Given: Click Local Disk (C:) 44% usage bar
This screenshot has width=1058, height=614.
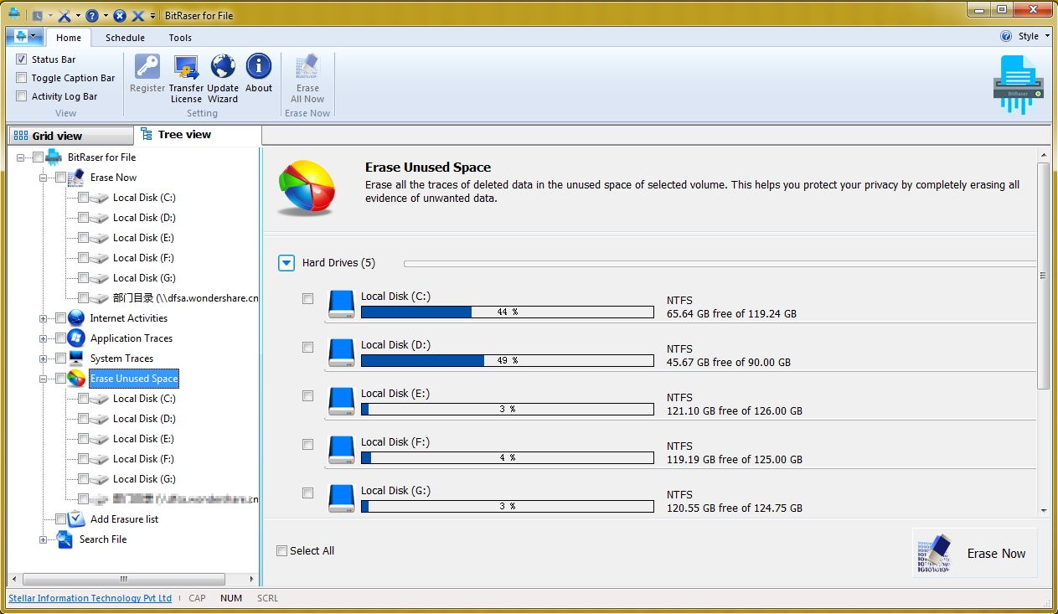Looking at the screenshot, I should 507,312.
